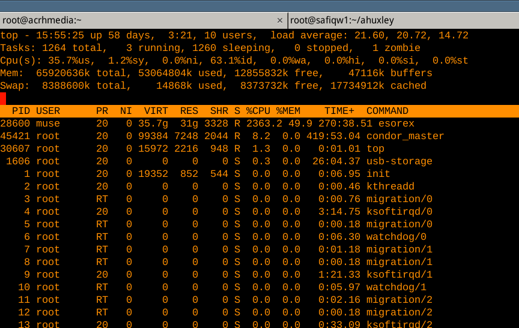Click the top command entry in process list

point(375,149)
